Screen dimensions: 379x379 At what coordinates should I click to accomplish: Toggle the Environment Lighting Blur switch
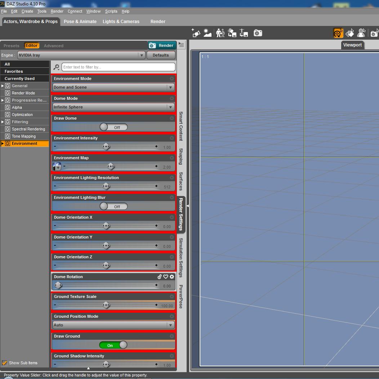tap(113, 206)
